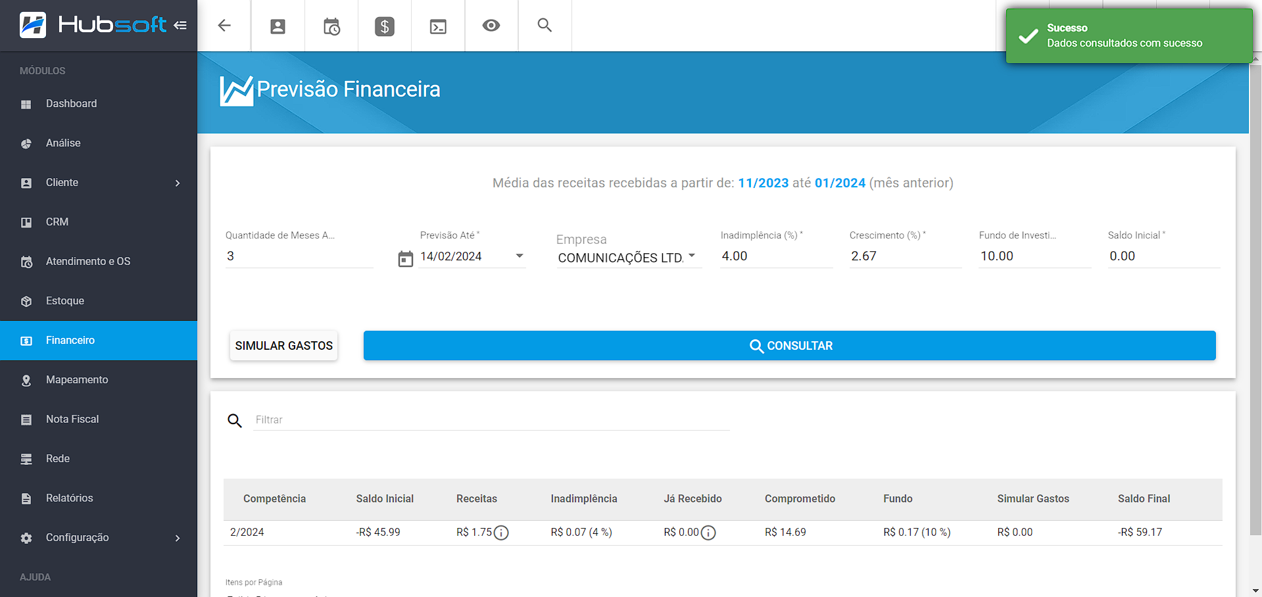
Task: Click the Hubsoft logo icon
Action: coord(33,25)
